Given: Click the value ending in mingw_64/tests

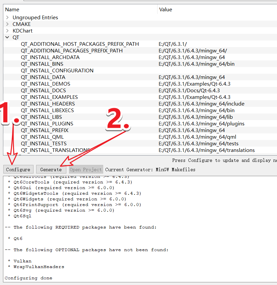Looking at the screenshot, I should point(198,143).
